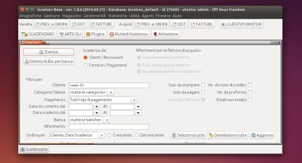The image size is (302, 163).
Task: Open the SCADENZARIO toolbar button
Action: pyautogui.click(x=38, y=34)
